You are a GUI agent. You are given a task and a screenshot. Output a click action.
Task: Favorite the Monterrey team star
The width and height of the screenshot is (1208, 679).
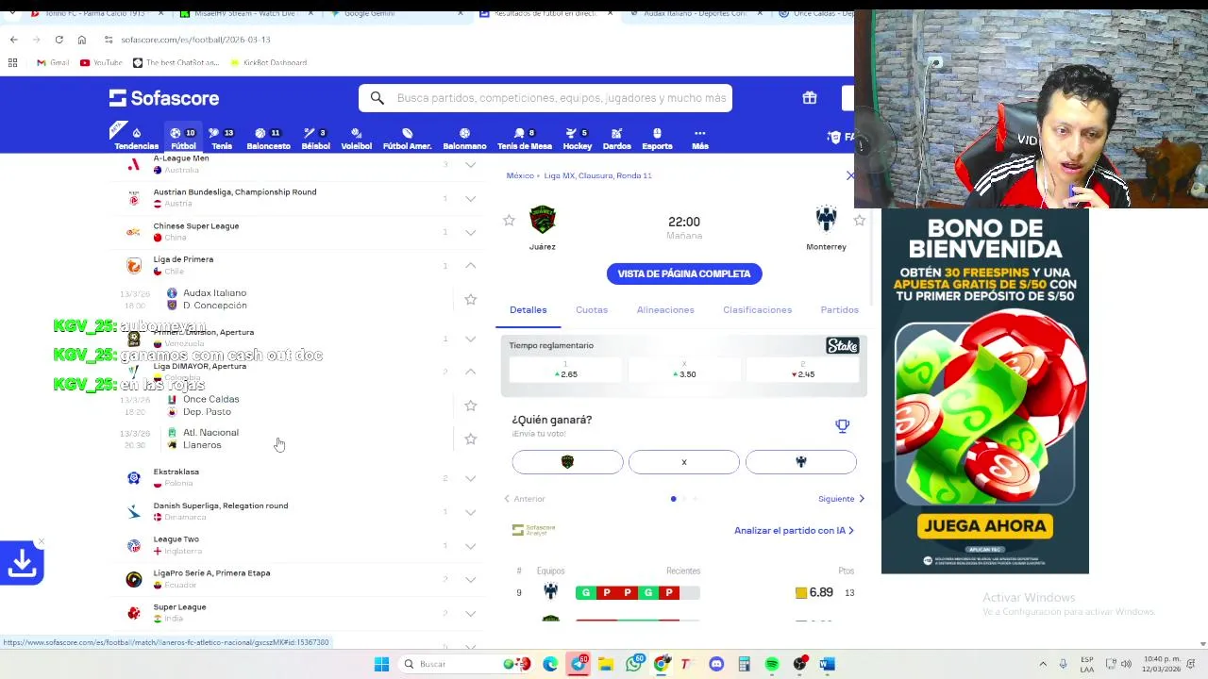(x=859, y=220)
